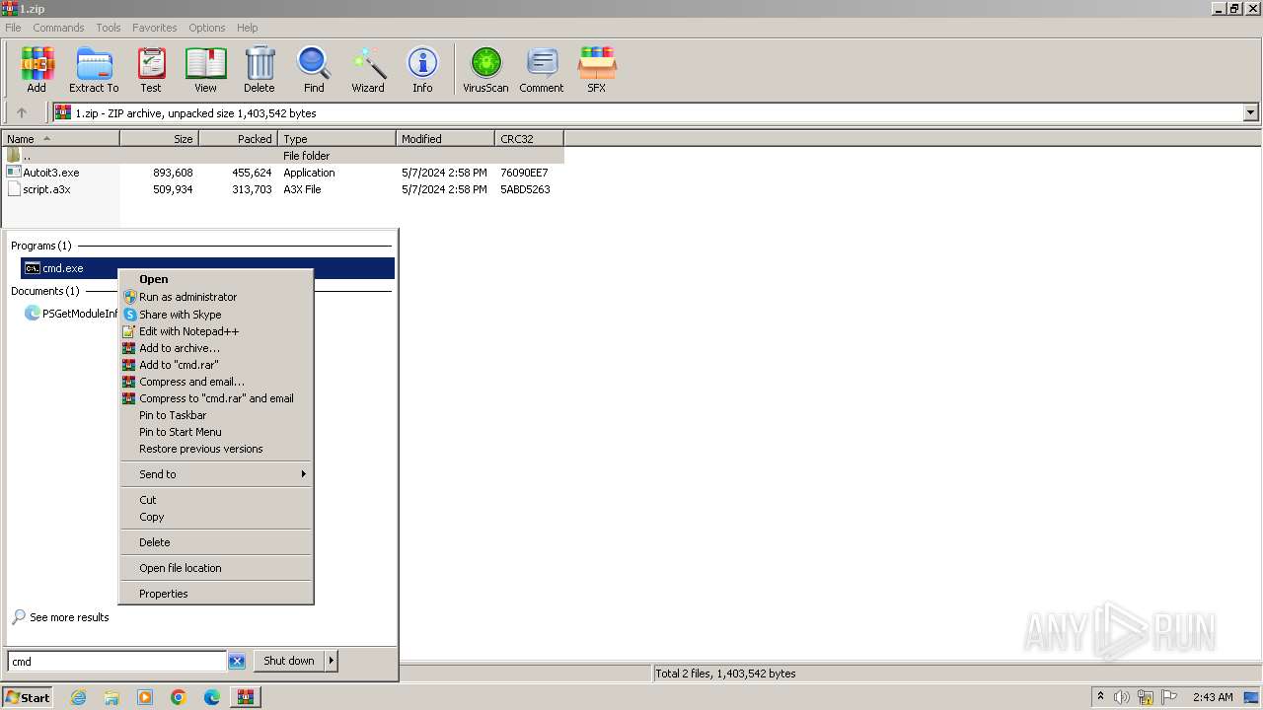Choose Pin to Start Menu
The width and height of the screenshot is (1263, 710).
click(216, 432)
